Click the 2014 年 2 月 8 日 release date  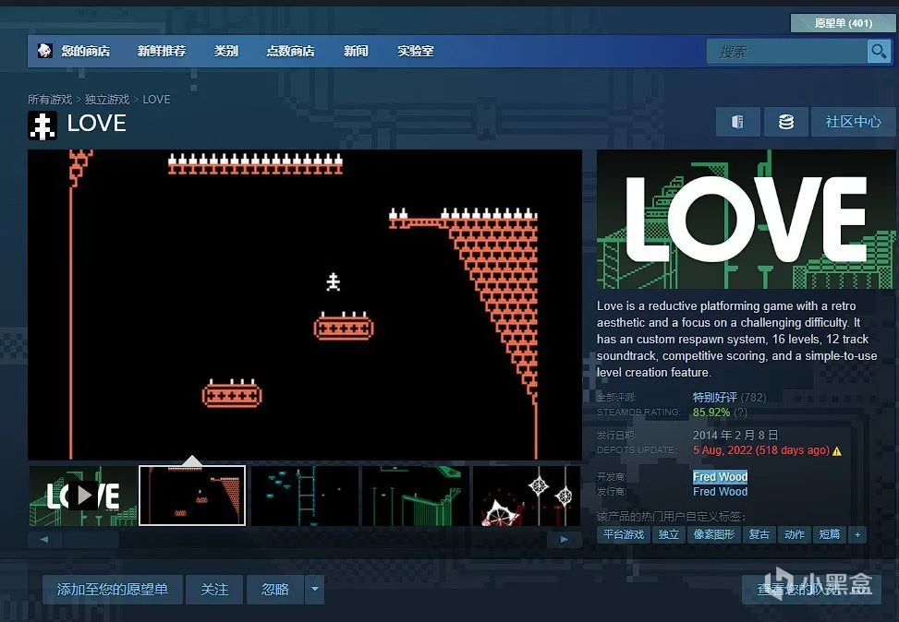coord(735,436)
